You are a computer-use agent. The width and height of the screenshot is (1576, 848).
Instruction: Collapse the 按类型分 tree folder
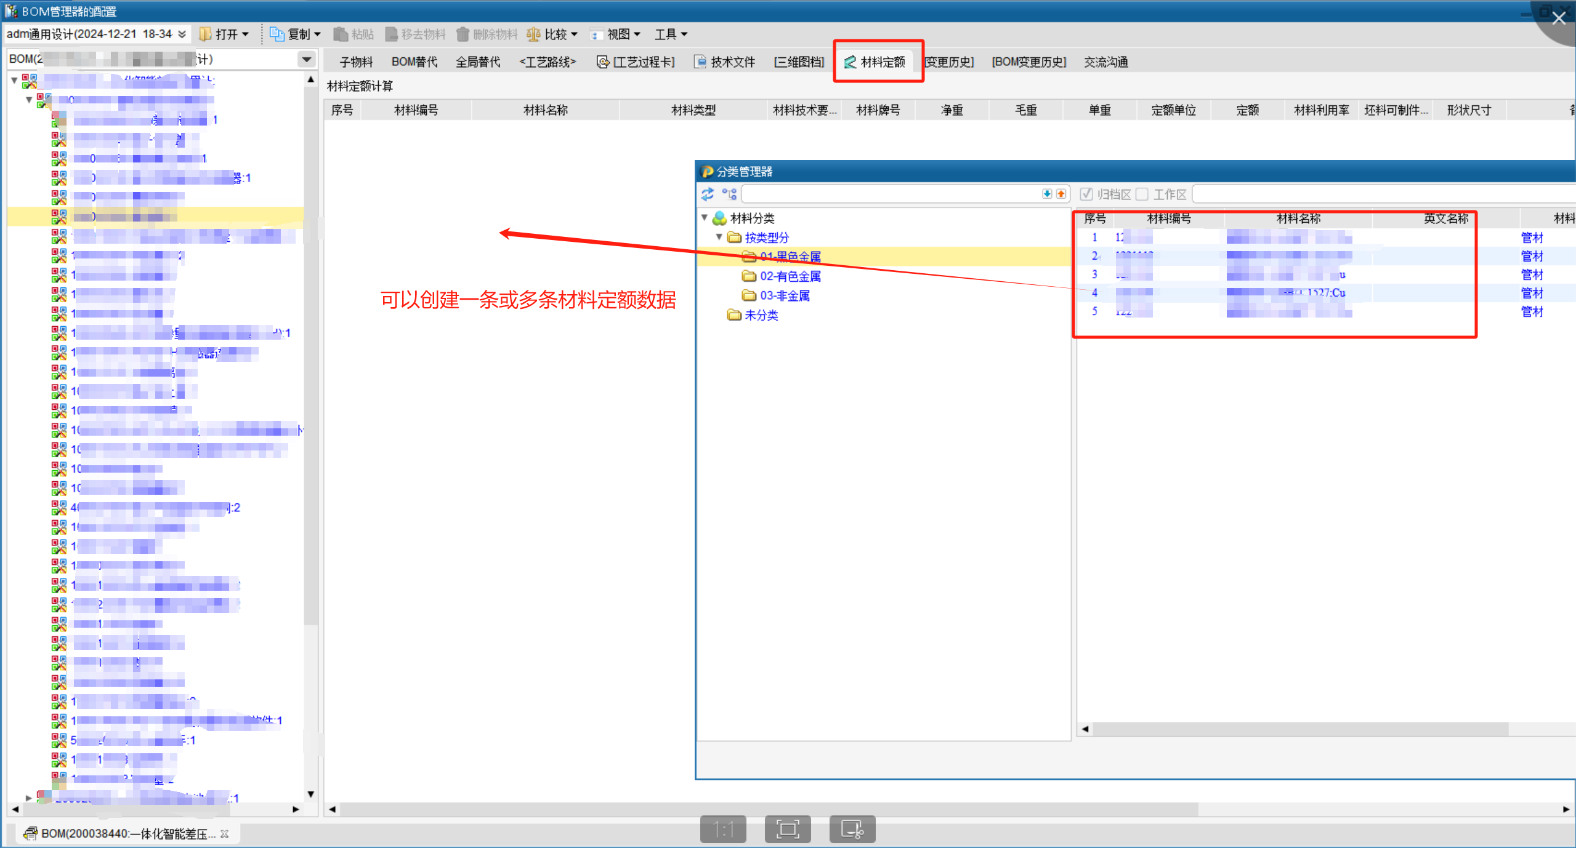719,237
